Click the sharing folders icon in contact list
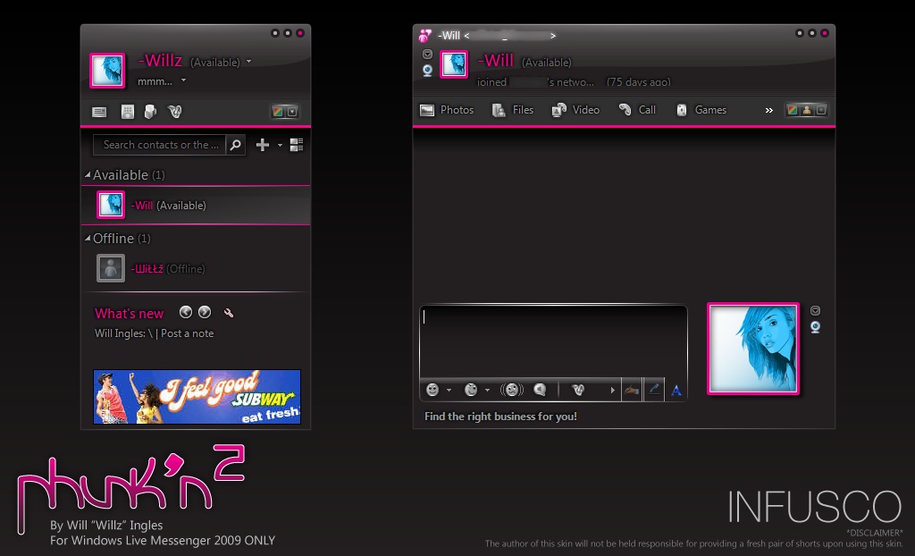Viewport: 915px width, 556px height. 150,112
